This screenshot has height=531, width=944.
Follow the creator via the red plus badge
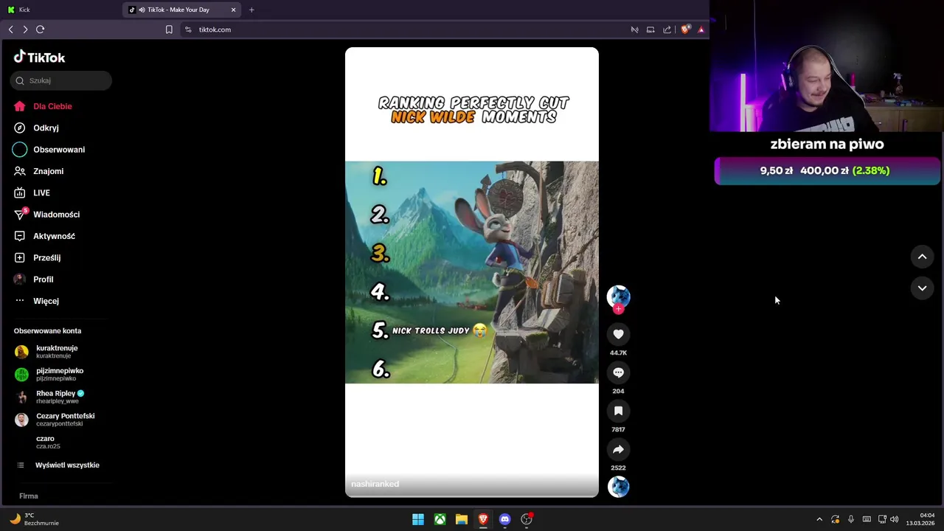tap(618, 309)
